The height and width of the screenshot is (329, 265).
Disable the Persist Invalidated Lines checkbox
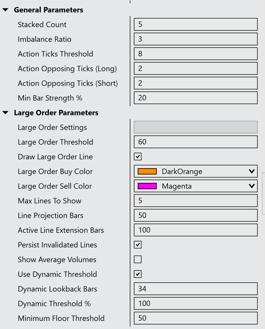pos(138,245)
